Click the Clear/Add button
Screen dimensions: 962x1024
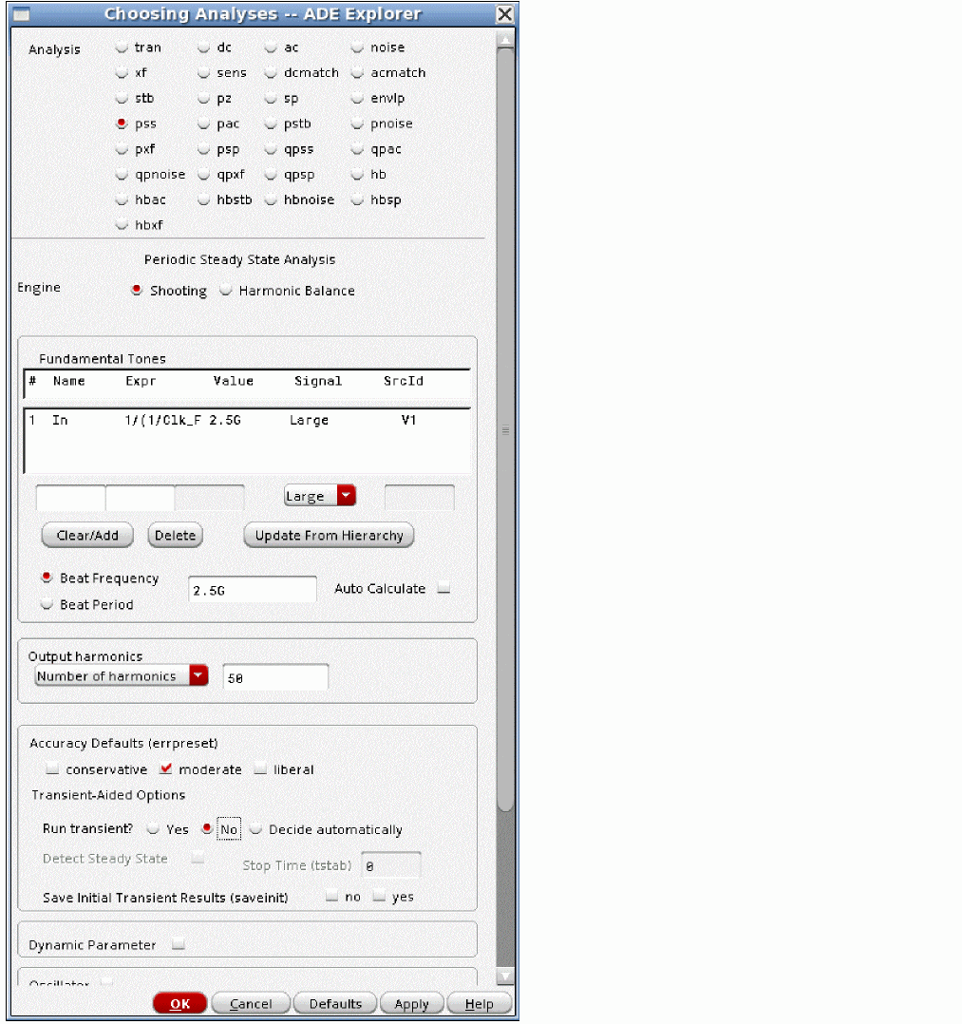(87, 536)
